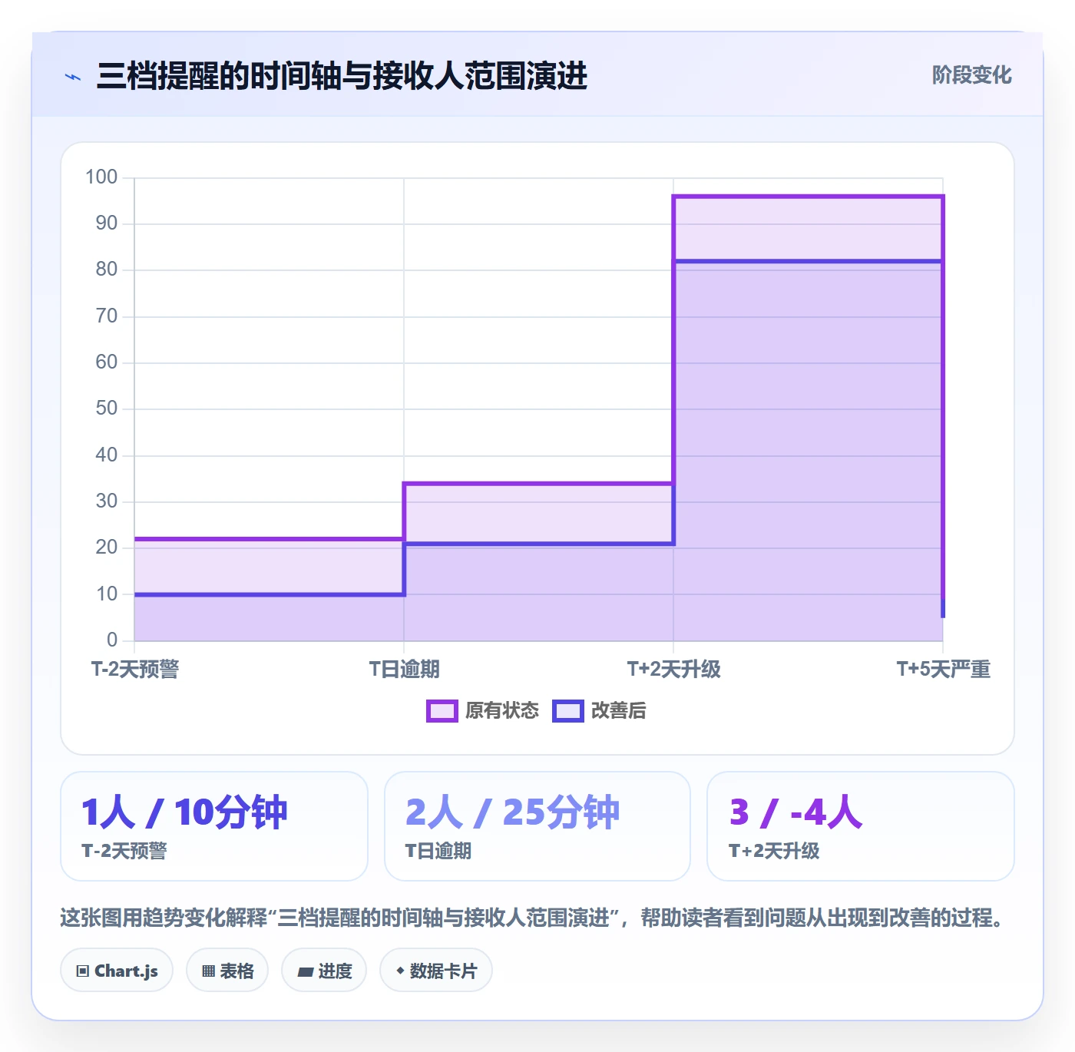
Task: Toggle the 改善后 legend color swatch
Action: (x=567, y=711)
